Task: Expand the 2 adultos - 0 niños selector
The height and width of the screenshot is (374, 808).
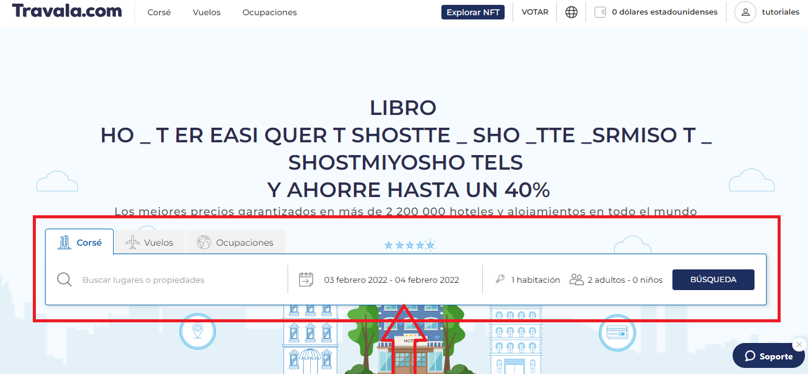Action: click(624, 280)
